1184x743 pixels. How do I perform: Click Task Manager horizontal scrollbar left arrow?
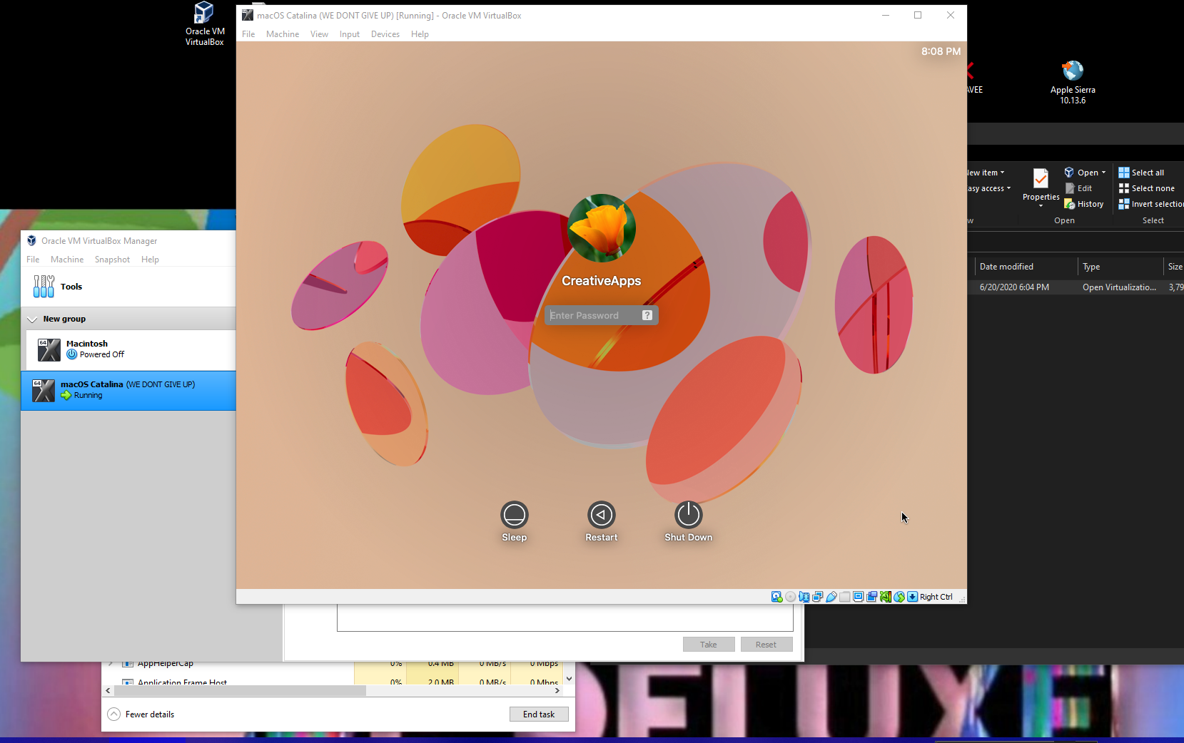click(108, 690)
